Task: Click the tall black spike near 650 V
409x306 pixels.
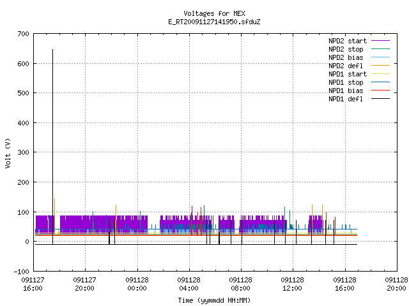Action: 52,146
